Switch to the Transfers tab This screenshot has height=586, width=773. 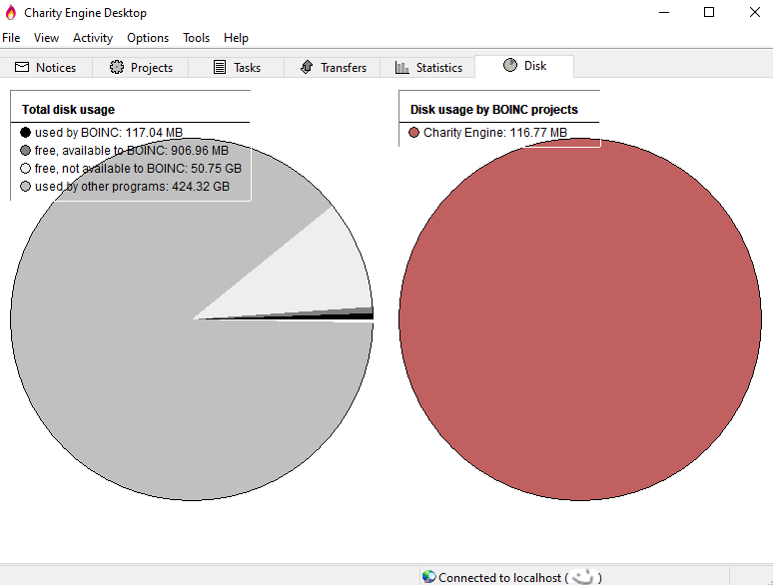click(x=333, y=68)
